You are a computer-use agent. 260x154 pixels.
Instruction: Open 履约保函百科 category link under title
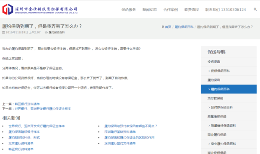(x=57, y=32)
